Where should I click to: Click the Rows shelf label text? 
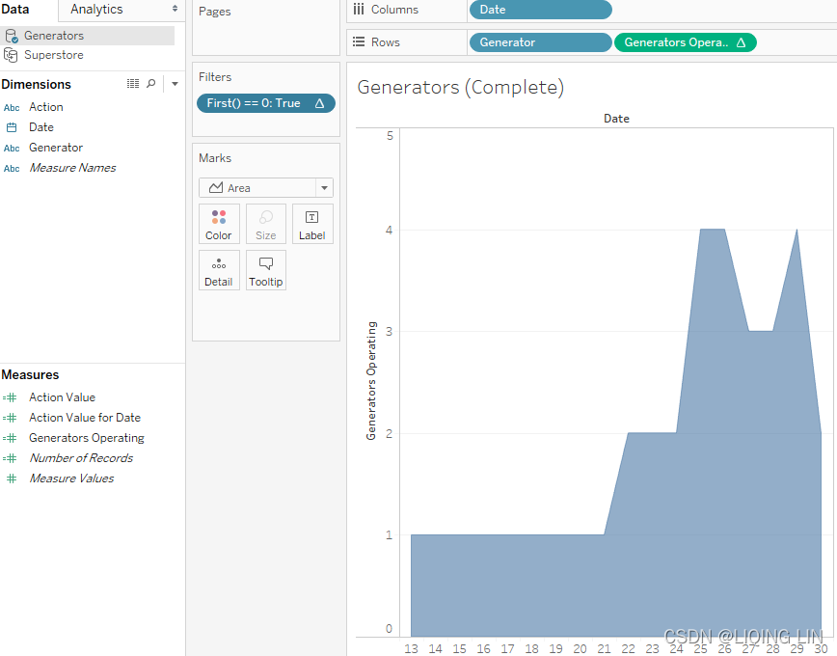pyautogui.click(x=386, y=42)
